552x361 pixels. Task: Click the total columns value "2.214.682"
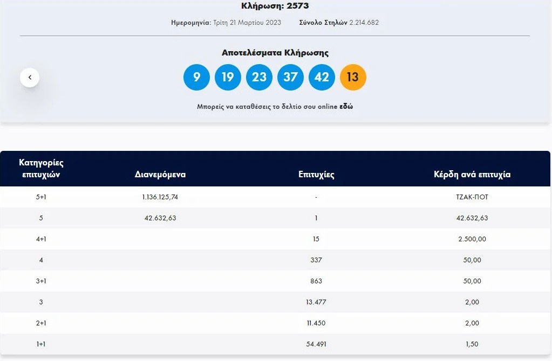click(364, 23)
